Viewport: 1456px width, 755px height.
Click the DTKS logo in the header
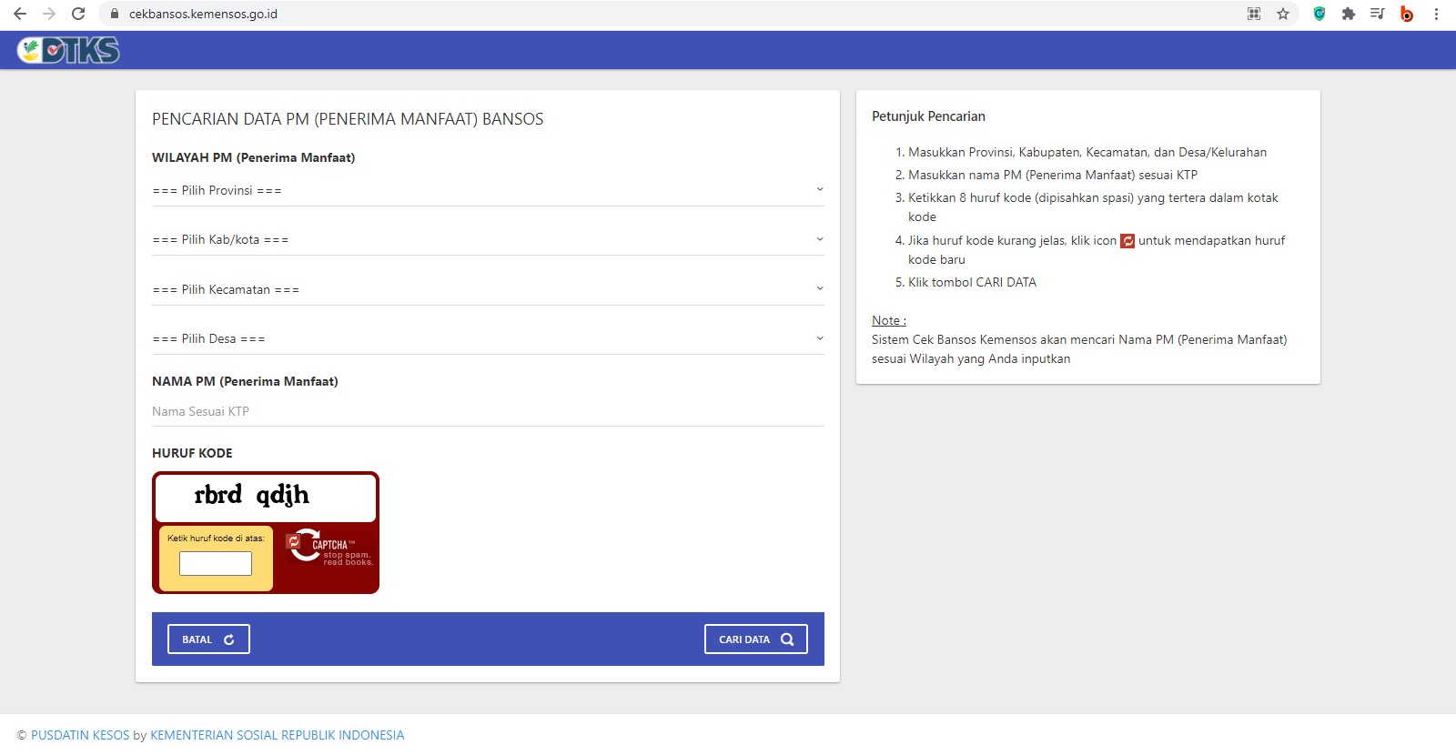point(68,50)
